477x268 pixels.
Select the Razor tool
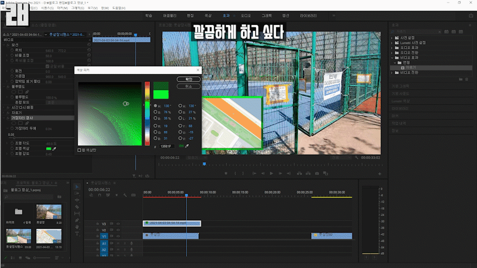click(x=77, y=207)
